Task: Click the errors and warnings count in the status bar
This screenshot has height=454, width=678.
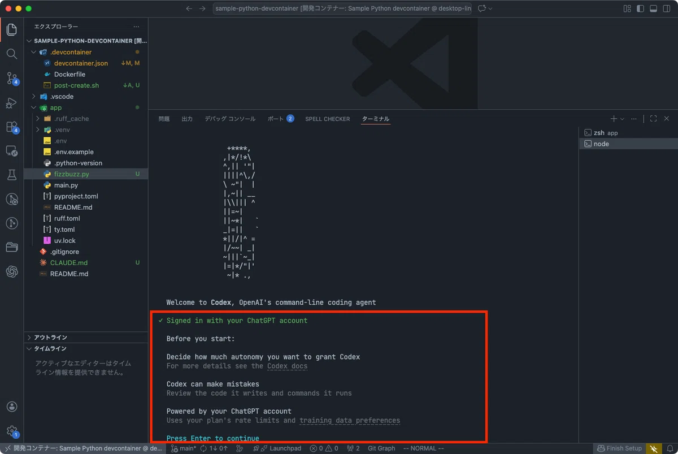Action: click(324, 448)
